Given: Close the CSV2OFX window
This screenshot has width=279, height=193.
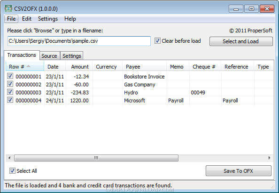Looking at the screenshot, I should point(267,9).
